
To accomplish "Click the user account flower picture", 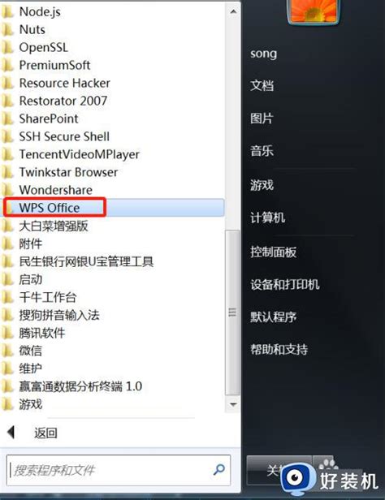I will [x=314, y=11].
